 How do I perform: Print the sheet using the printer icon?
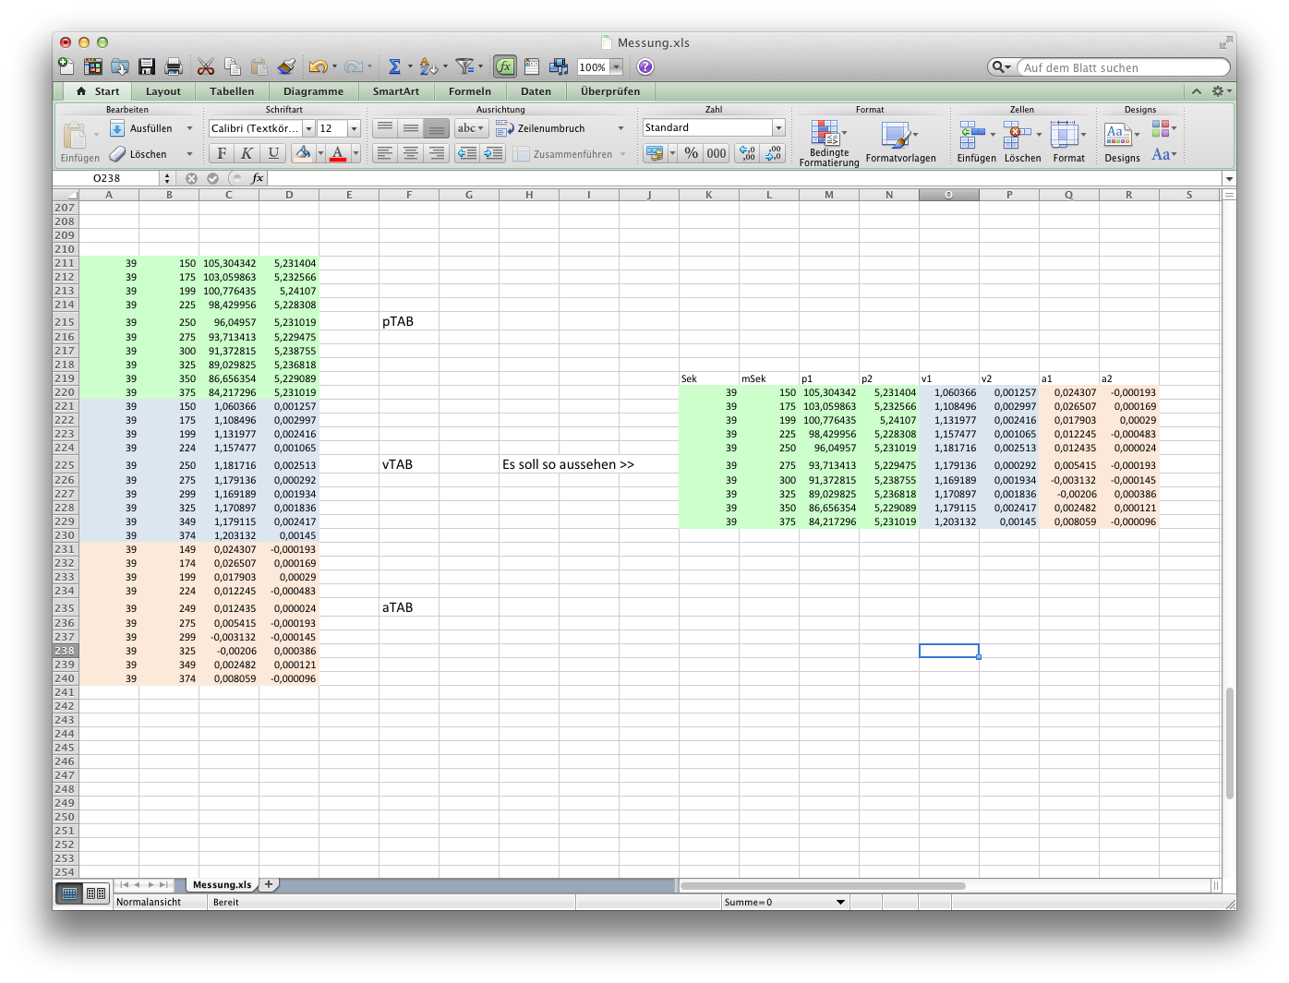click(173, 66)
